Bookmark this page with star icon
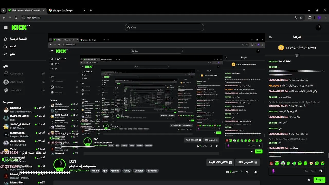Viewport: 329px width, 185px height. 301,17
